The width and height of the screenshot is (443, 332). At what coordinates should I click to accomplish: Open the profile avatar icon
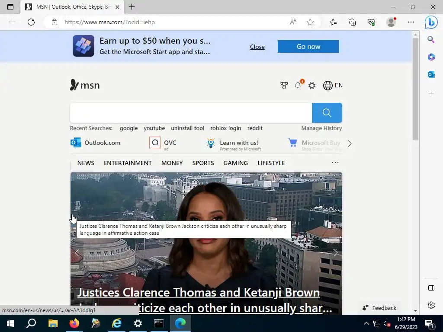391,22
